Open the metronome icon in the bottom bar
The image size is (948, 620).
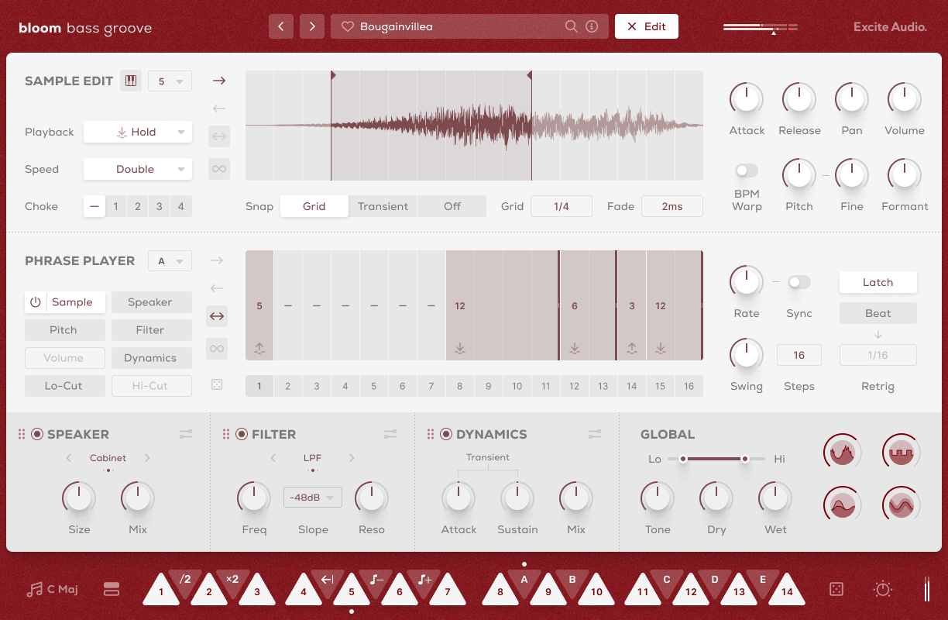882,589
